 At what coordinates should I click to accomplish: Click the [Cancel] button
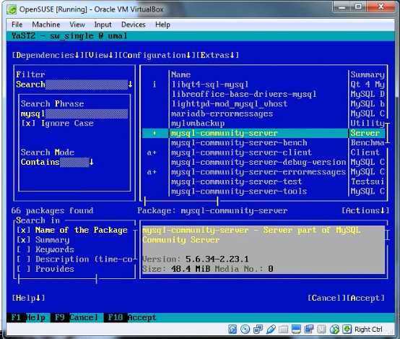[326, 298]
